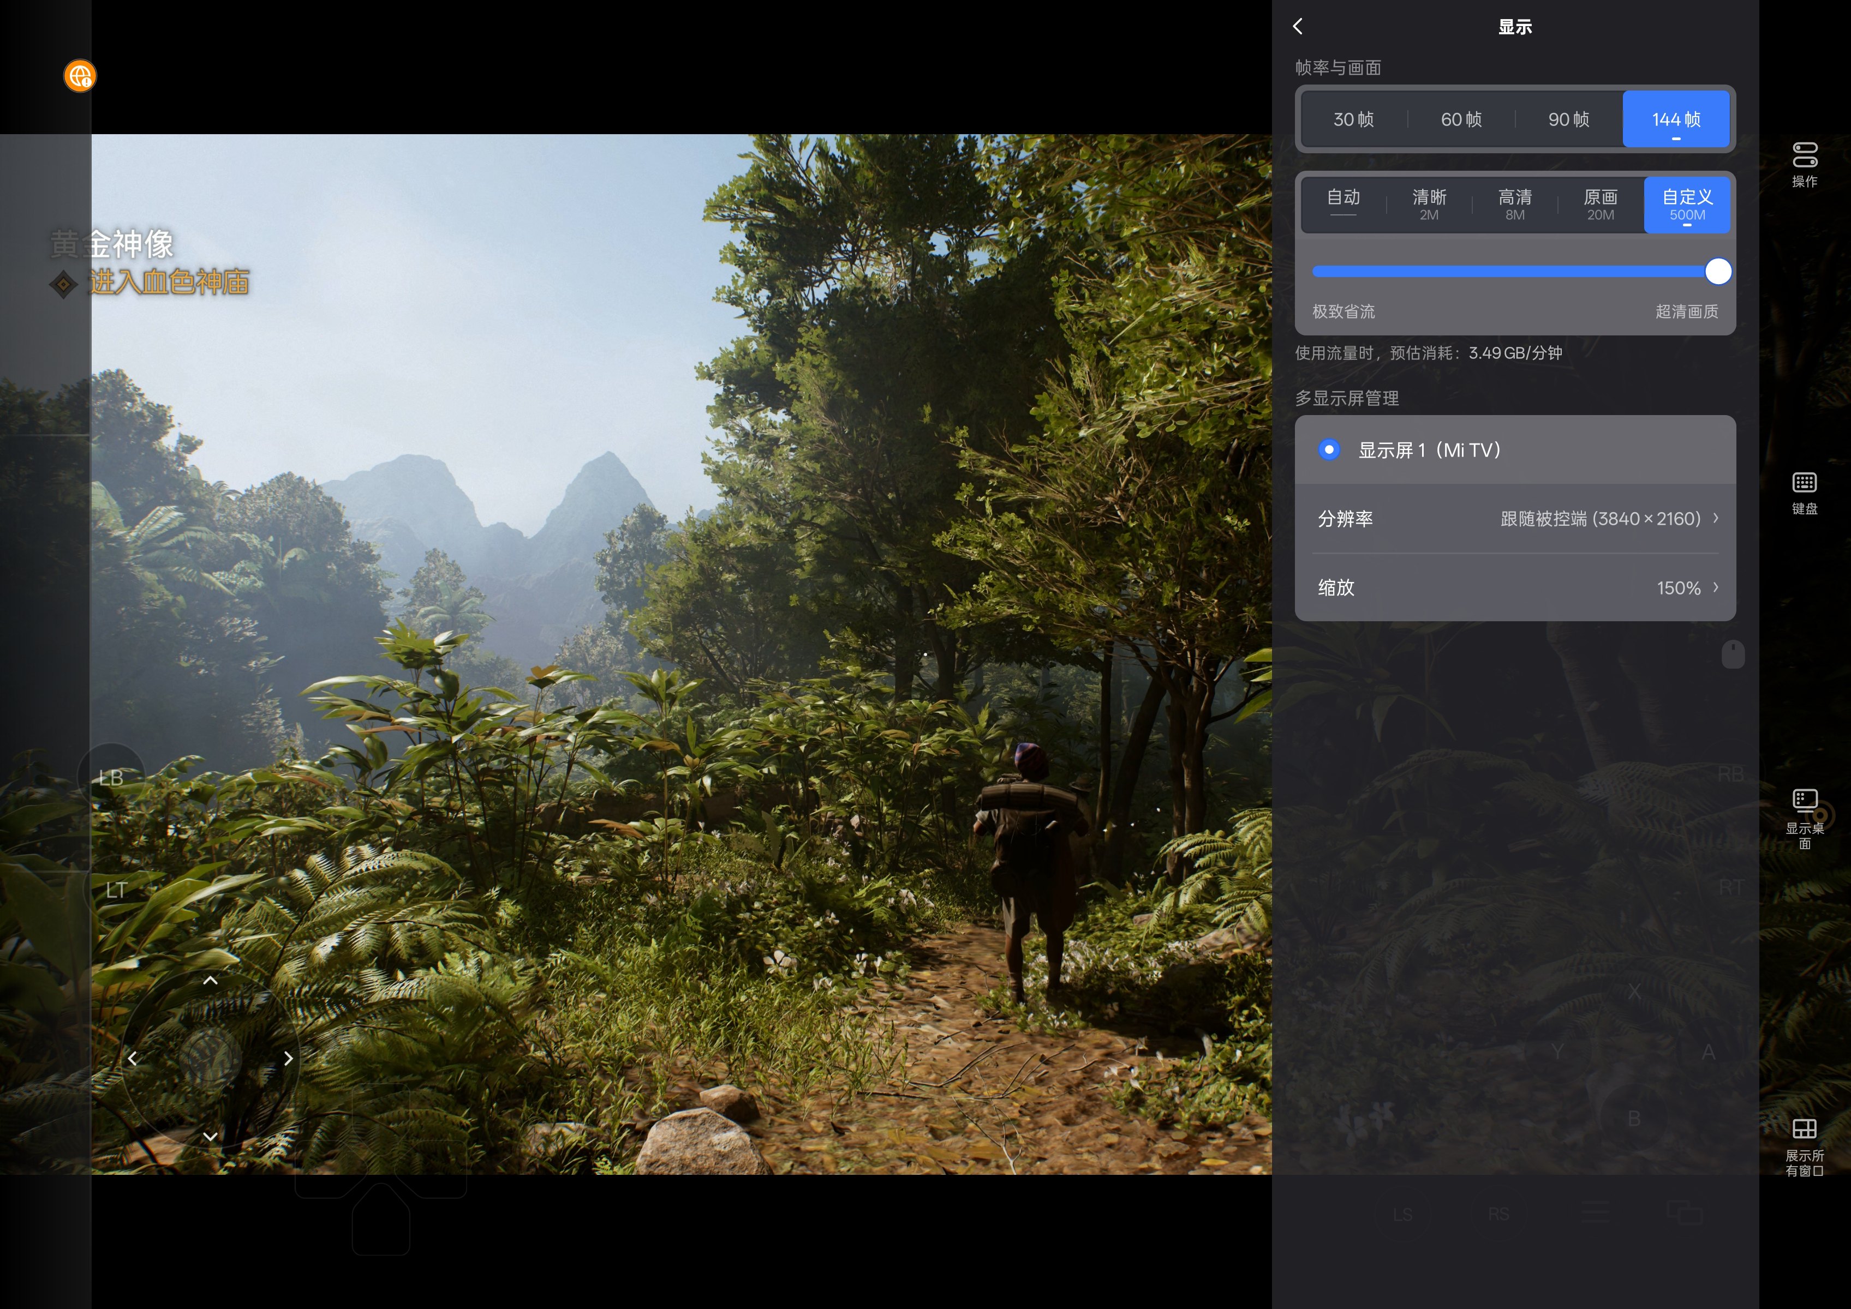Image resolution: width=1851 pixels, height=1309 pixels.
Task: Click the 进入血色神庙 quest objective
Action: (x=169, y=282)
